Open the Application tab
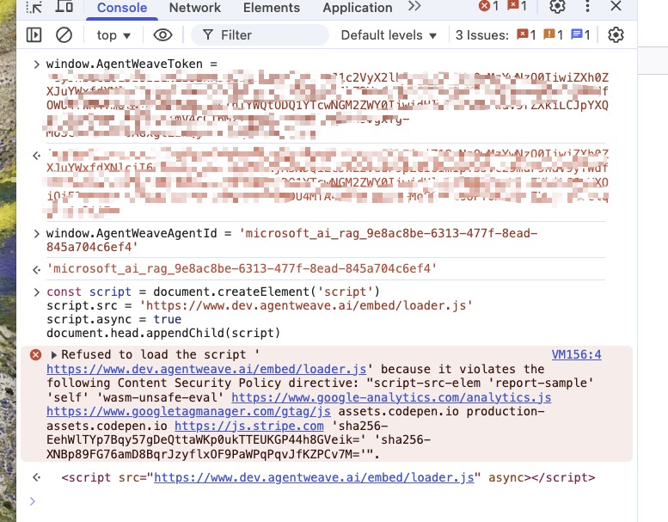Viewport: 668px width, 522px height. (358, 8)
